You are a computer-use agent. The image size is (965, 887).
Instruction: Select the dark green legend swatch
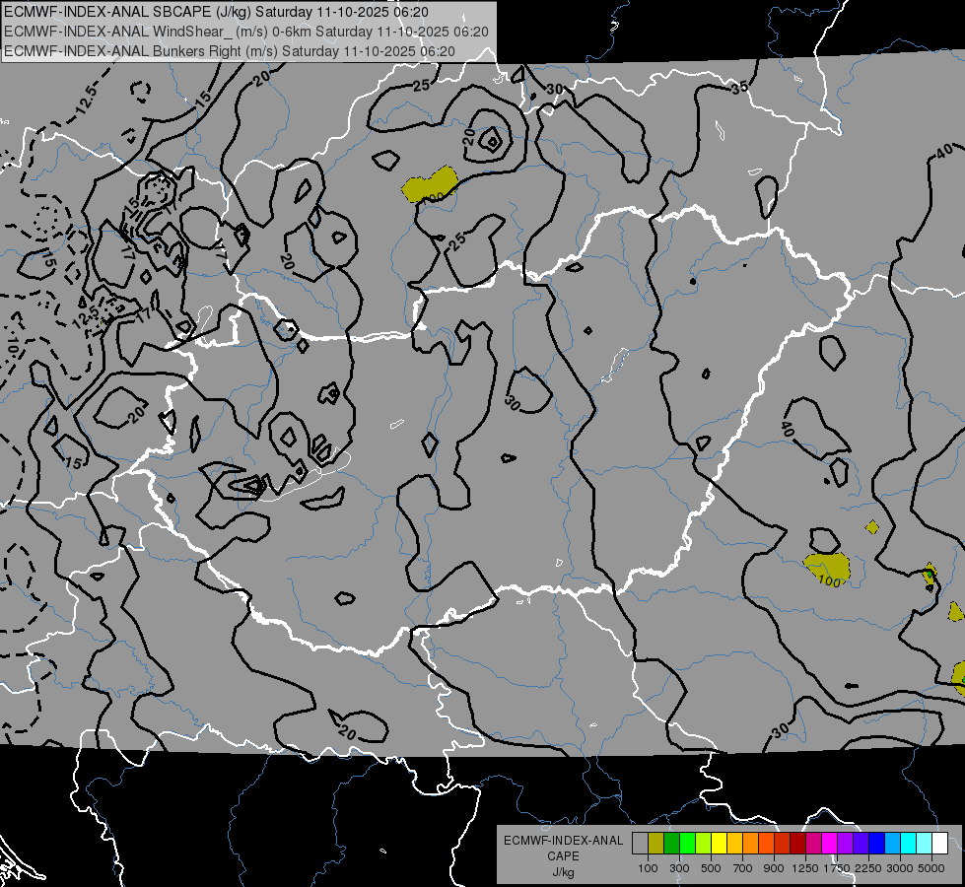tap(671, 843)
